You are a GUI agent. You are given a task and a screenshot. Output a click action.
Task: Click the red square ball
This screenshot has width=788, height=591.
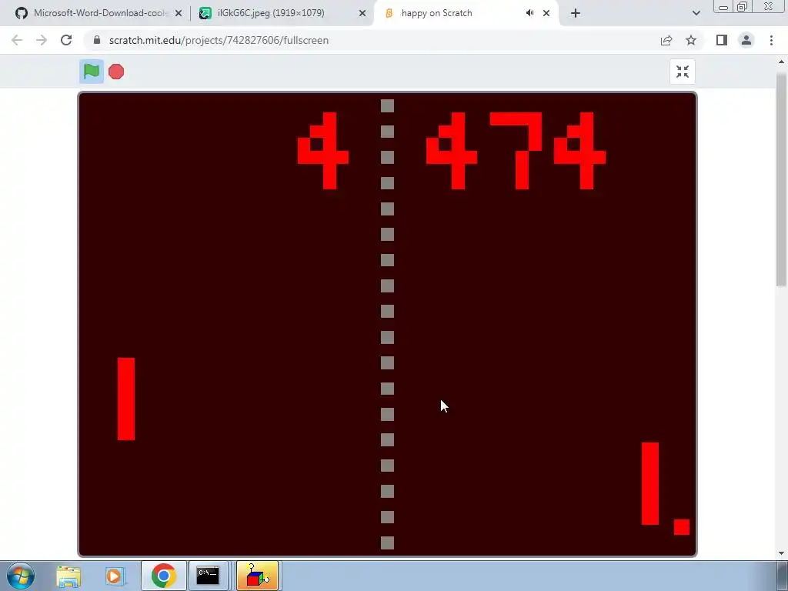682,527
